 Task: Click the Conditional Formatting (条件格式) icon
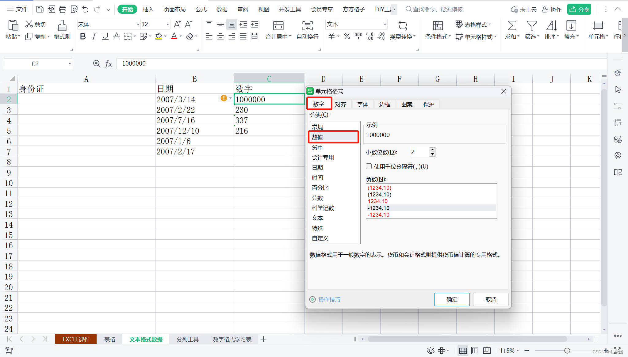[438, 26]
